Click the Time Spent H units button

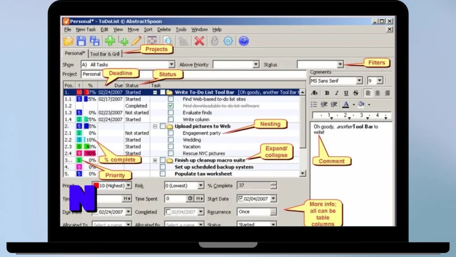[199, 199]
